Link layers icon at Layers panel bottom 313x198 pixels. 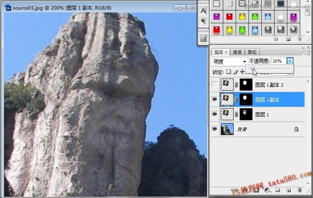[234, 190]
